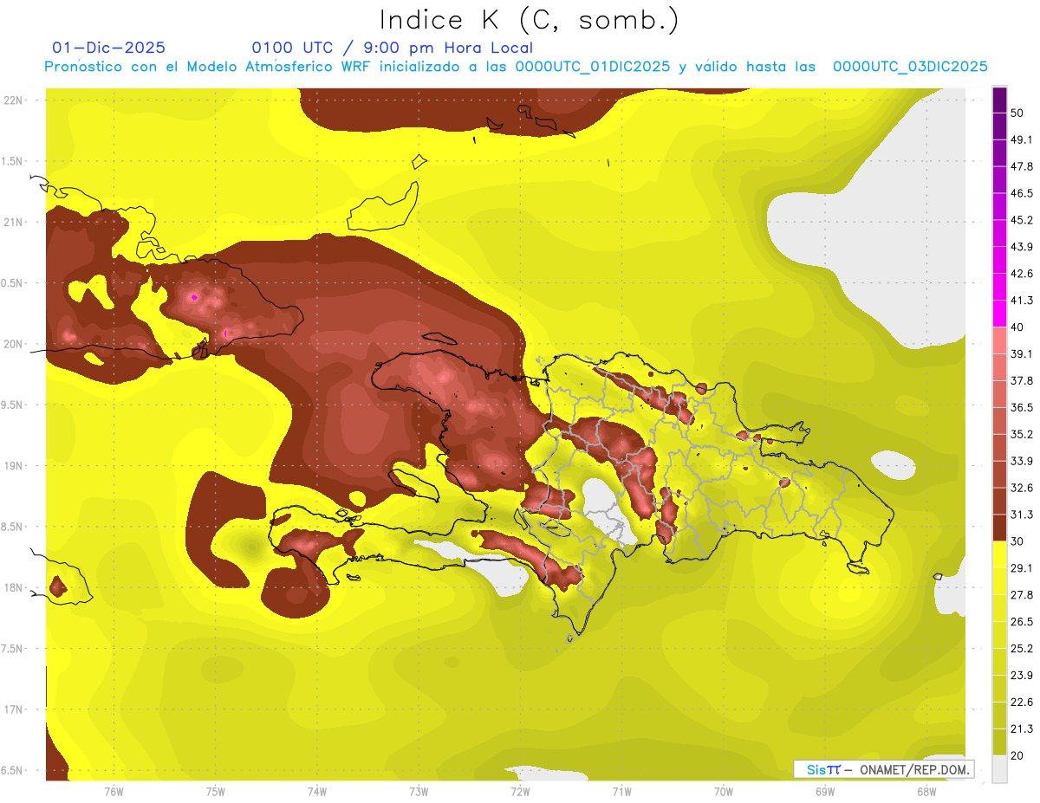Image resolution: width=1040 pixels, height=803 pixels.
Task: Select the "20N" latitude label
Action: [x=13, y=344]
